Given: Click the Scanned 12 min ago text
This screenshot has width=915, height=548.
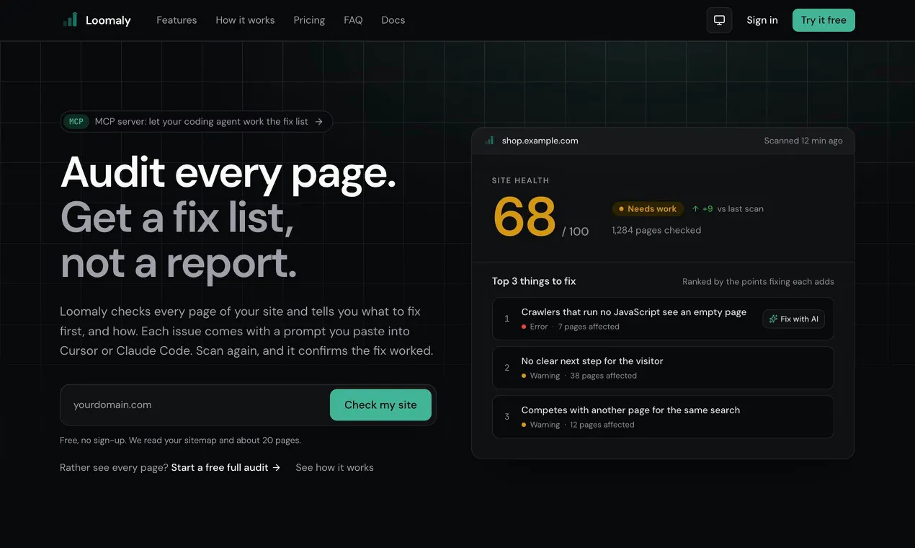Looking at the screenshot, I should point(803,141).
